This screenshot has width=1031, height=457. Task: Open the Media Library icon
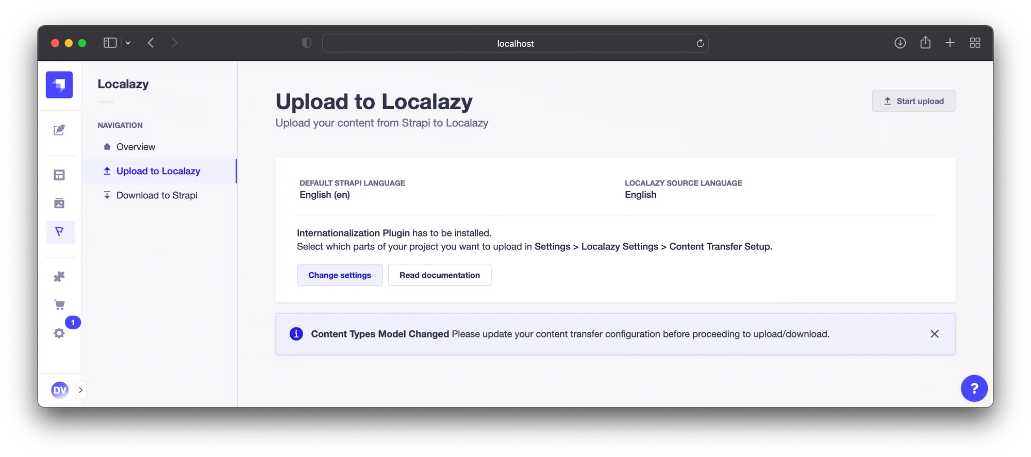tap(59, 203)
